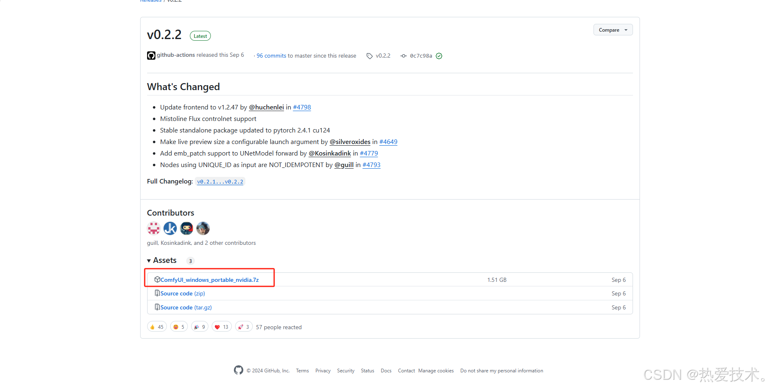Open @silveroxides profile mention
Viewport: 776px width, 388px height.
coord(350,142)
